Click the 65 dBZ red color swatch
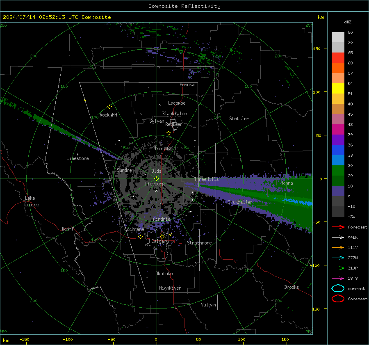The height and width of the screenshot is (345, 369). click(338, 57)
